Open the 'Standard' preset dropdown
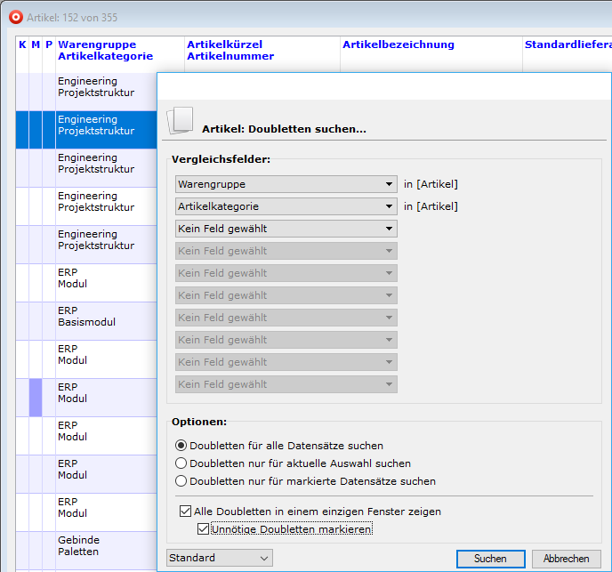Screen dimensions: 612x572 219,558
